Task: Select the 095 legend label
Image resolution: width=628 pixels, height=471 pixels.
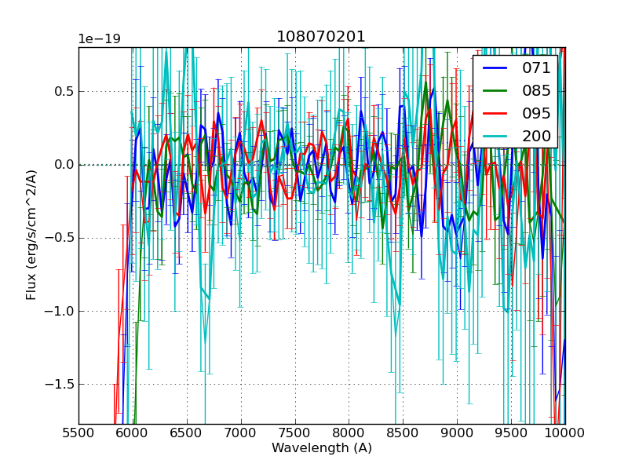Action: point(536,113)
